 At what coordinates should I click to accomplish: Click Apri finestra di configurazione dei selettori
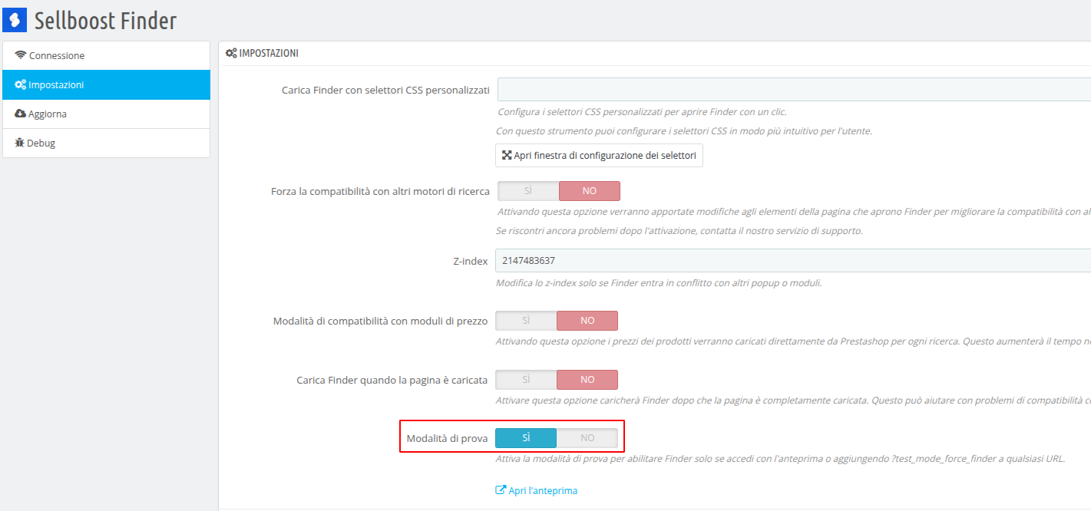599,155
